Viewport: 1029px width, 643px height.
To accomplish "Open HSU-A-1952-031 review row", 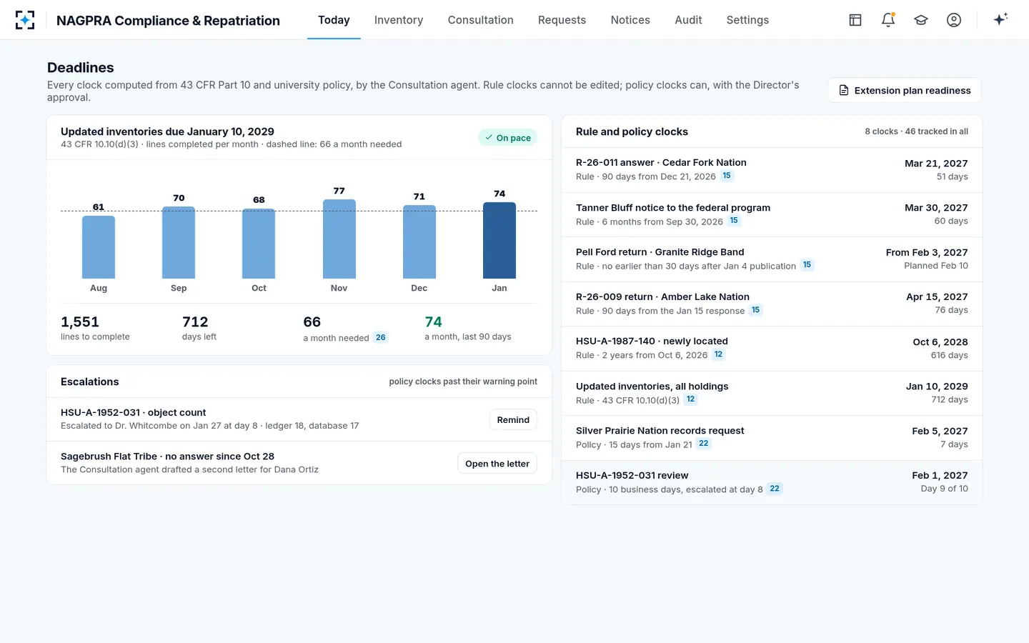I will [772, 482].
